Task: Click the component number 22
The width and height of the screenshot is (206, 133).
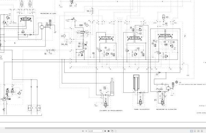Action: point(157,74)
